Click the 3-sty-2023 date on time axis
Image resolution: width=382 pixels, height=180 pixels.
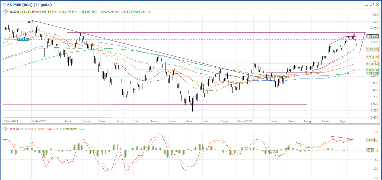pos(245,122)
